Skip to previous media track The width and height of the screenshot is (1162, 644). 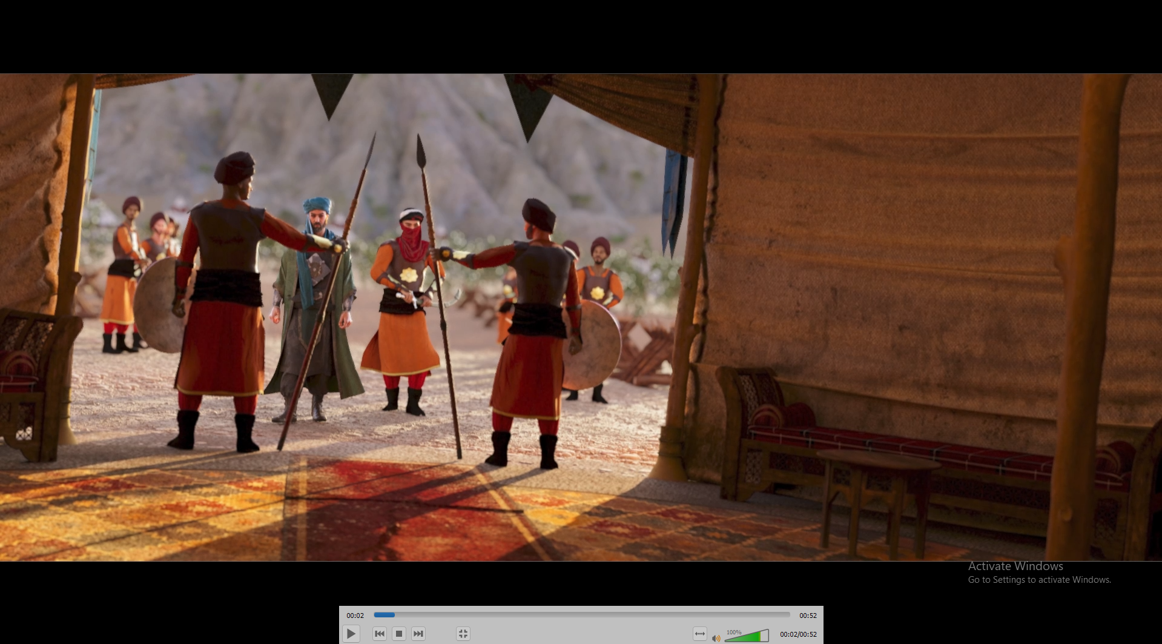[x=380, y=634]
